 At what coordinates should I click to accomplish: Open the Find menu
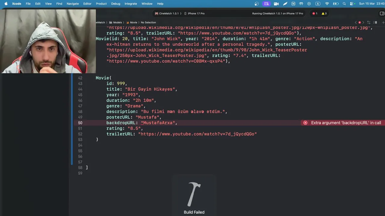pyautogui.click(x=59, y=4)
